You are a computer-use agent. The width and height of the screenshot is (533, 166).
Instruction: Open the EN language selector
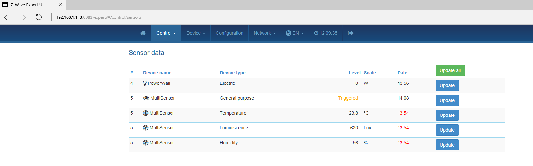(x=295, y=33)
